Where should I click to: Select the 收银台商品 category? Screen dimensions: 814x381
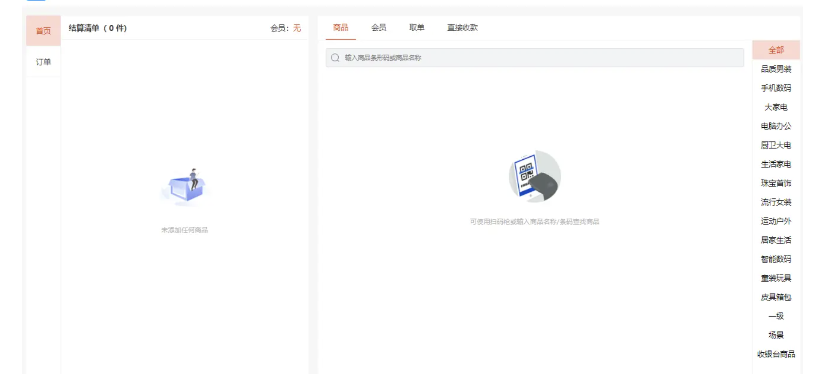click(x=776, y=354)
